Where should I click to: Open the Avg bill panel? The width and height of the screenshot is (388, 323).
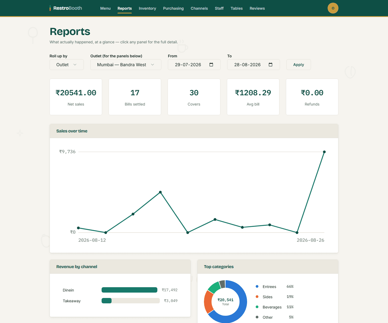tap(253, 97)
